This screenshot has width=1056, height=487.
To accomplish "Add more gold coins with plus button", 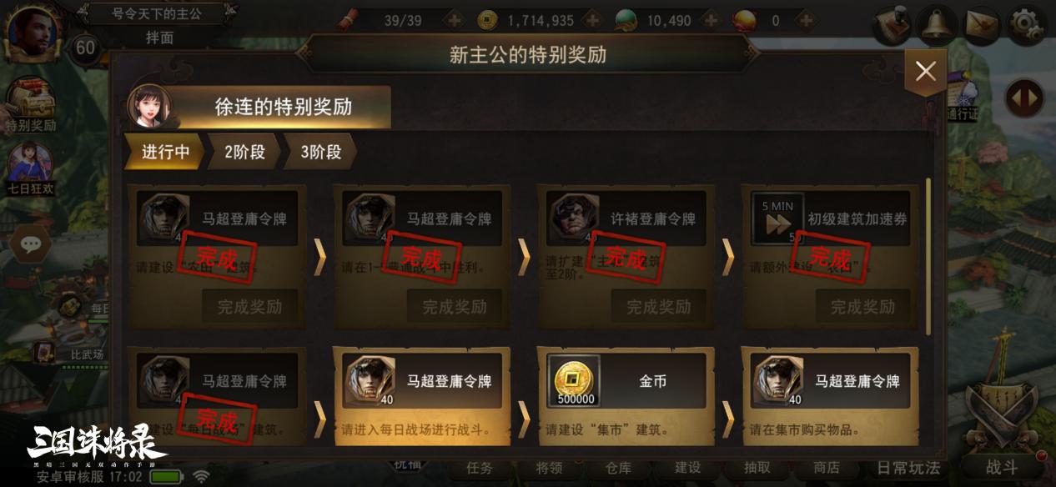I will coord(591,21).
